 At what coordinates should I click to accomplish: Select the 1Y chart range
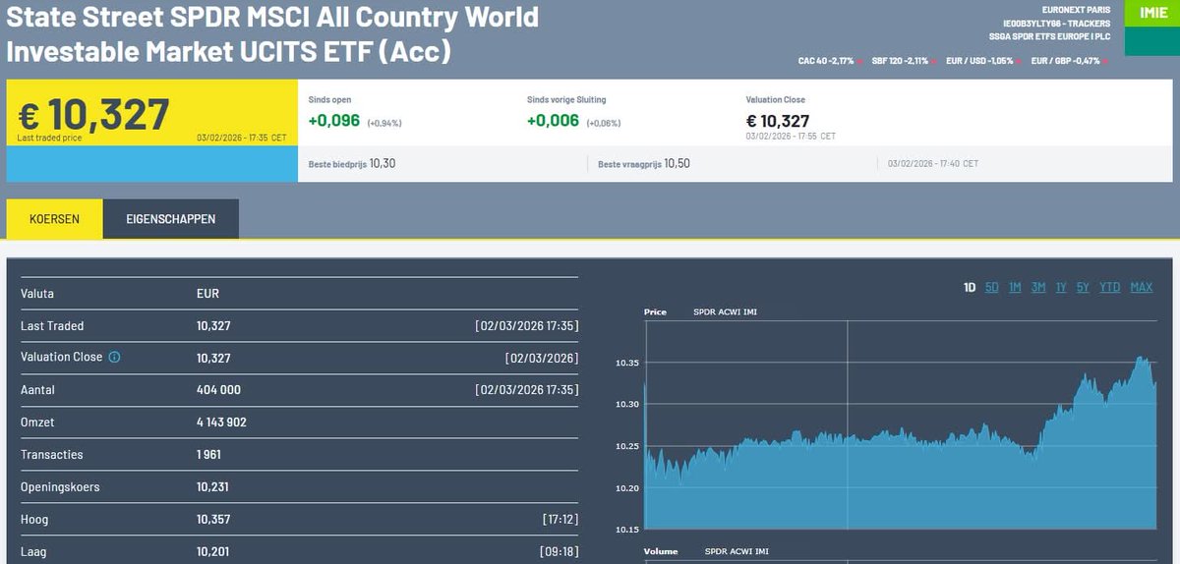tap(1061, 288)
